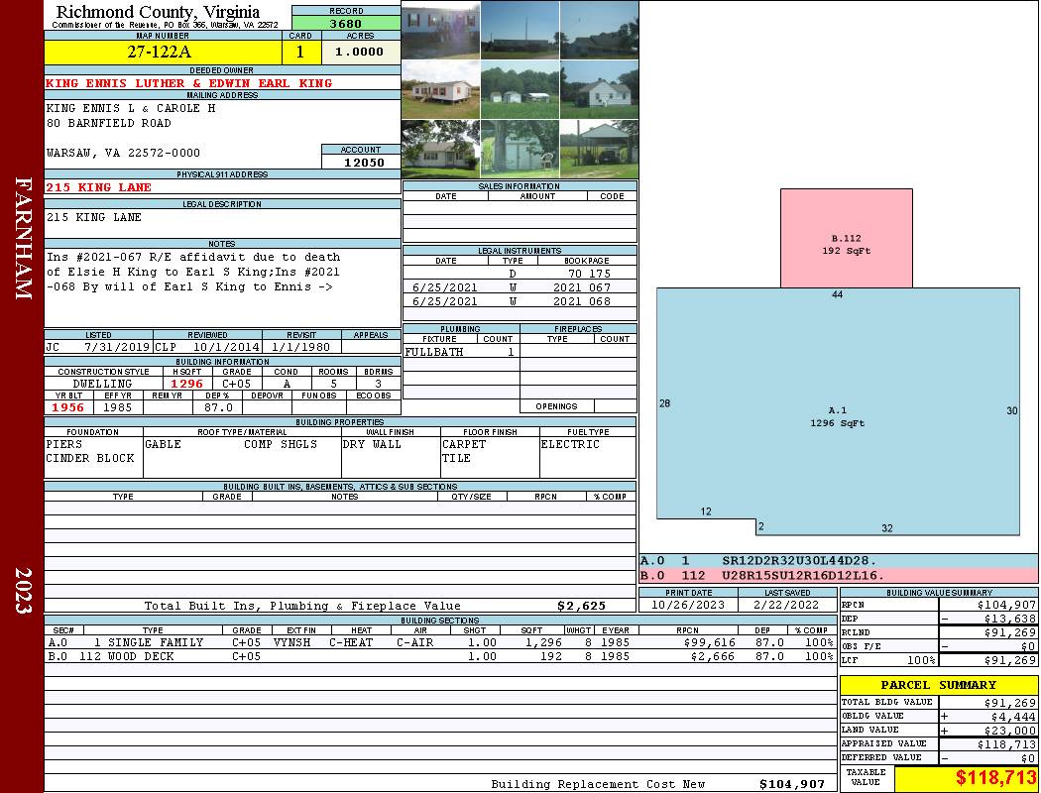The height and width of the screenshot is (793, 1041).
Task: Select the photo of the white house with red shutters on piers
Action: click(x=440, y=89)
